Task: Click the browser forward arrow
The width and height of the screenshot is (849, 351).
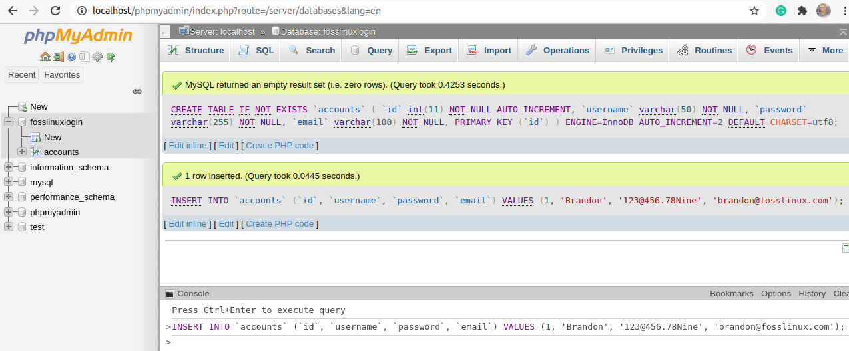Action: [x=35, y=11]
